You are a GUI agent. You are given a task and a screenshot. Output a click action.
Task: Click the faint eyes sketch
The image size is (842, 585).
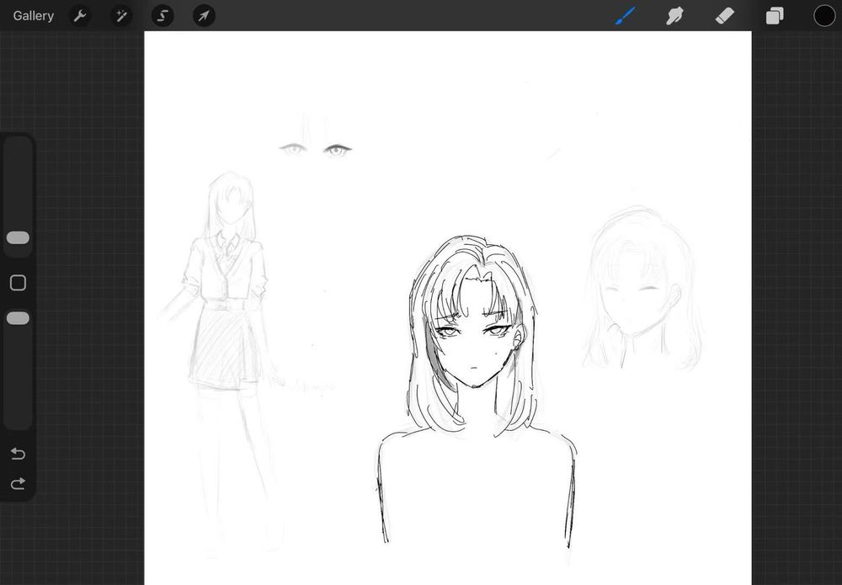(316, 150)
